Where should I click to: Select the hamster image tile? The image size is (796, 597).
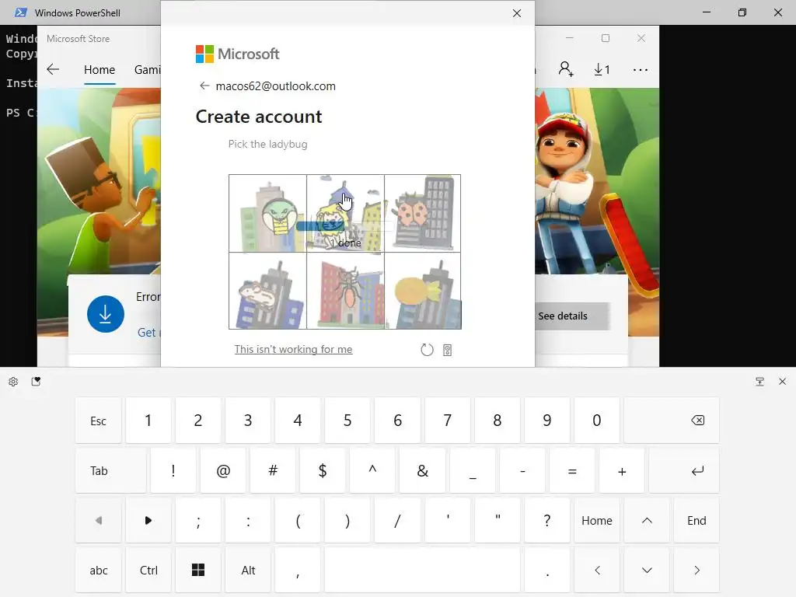[267, 291]
